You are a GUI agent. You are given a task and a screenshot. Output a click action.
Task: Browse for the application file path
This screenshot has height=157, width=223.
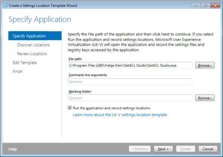coord(205,65)
